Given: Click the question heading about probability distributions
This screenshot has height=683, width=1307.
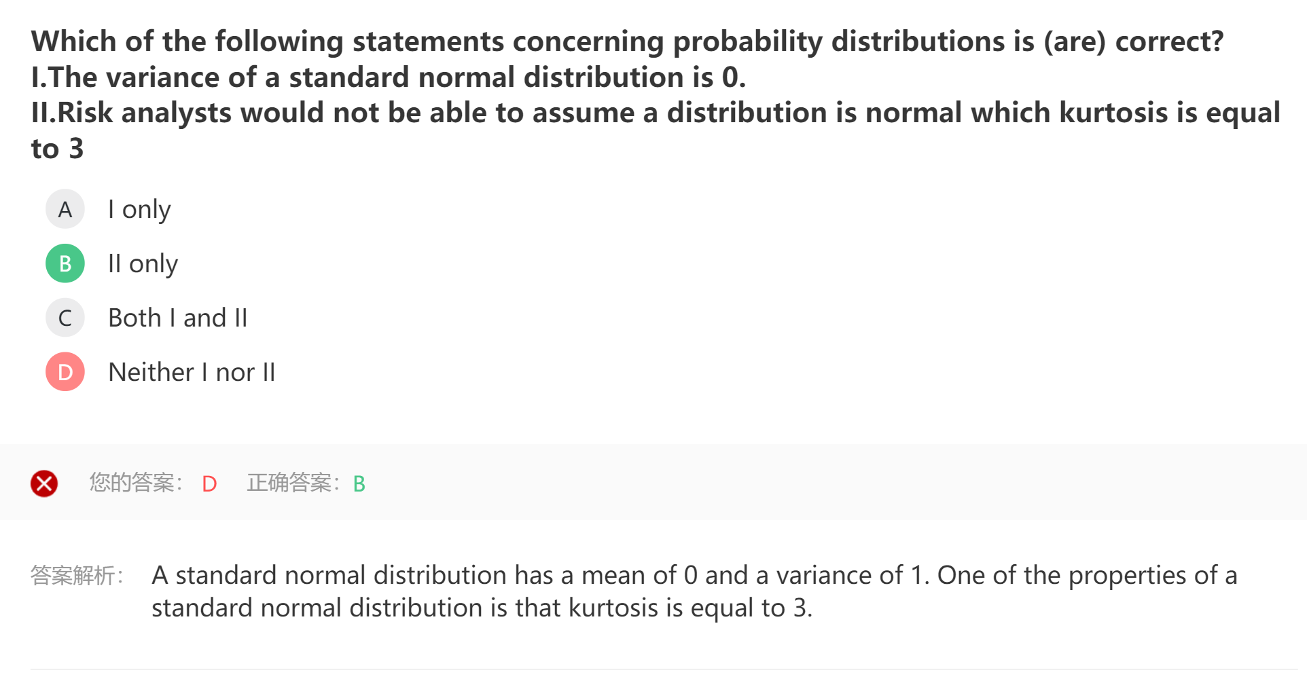Looking at the screenshot, I should pos(626,41).
